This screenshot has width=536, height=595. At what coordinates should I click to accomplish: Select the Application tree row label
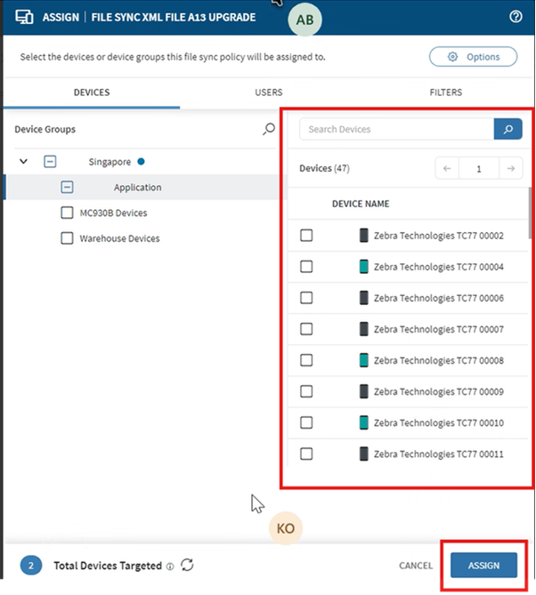click(x=137, y=187)
